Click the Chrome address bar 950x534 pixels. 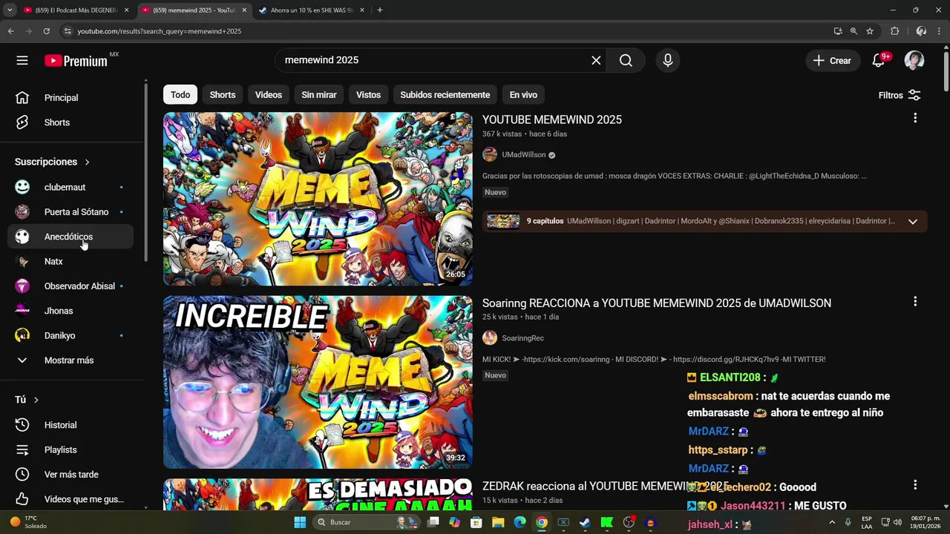[445, 31]
